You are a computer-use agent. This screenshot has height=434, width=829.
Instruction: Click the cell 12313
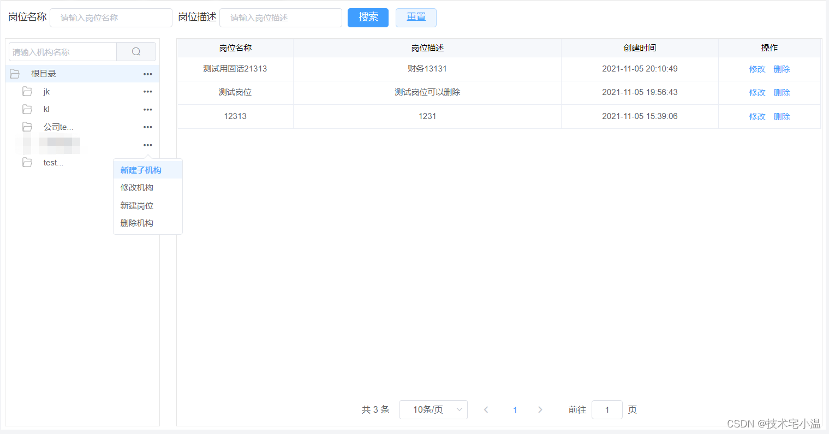(x=235, y=116)
